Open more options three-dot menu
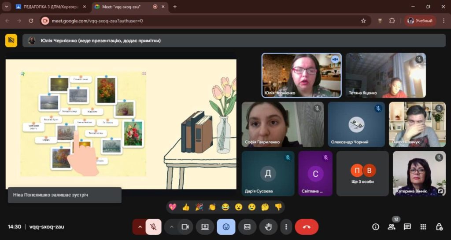The width and height of the screenshot is (451, 240). [286, 227]
